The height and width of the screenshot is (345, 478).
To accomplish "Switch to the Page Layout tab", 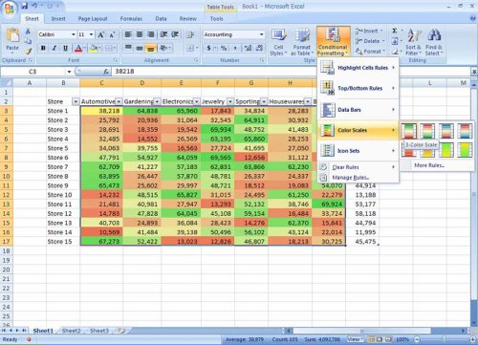I will (93, 19).
